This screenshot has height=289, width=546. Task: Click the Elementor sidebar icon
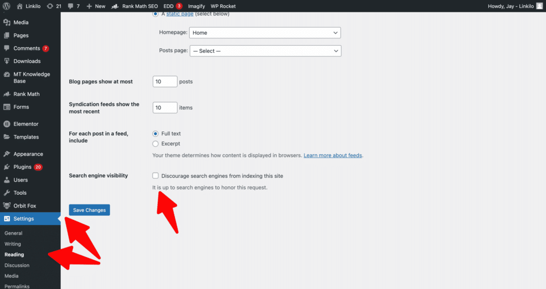pos(6,124)
